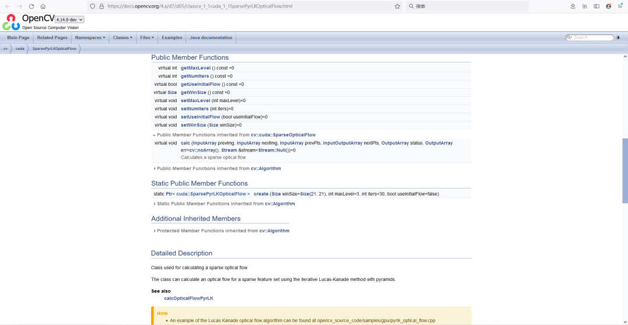
Task: Open the Examples tab
Action: [x=172, y=38]
